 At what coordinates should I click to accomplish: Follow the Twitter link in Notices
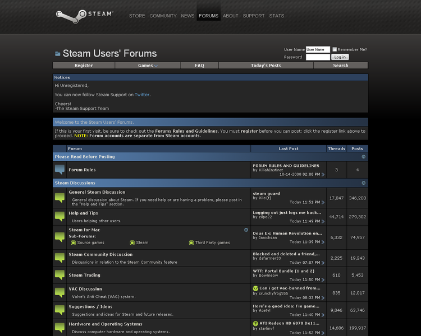142,95
